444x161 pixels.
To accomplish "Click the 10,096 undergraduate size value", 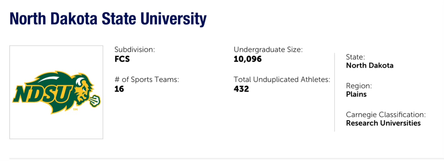I will 247,59.
